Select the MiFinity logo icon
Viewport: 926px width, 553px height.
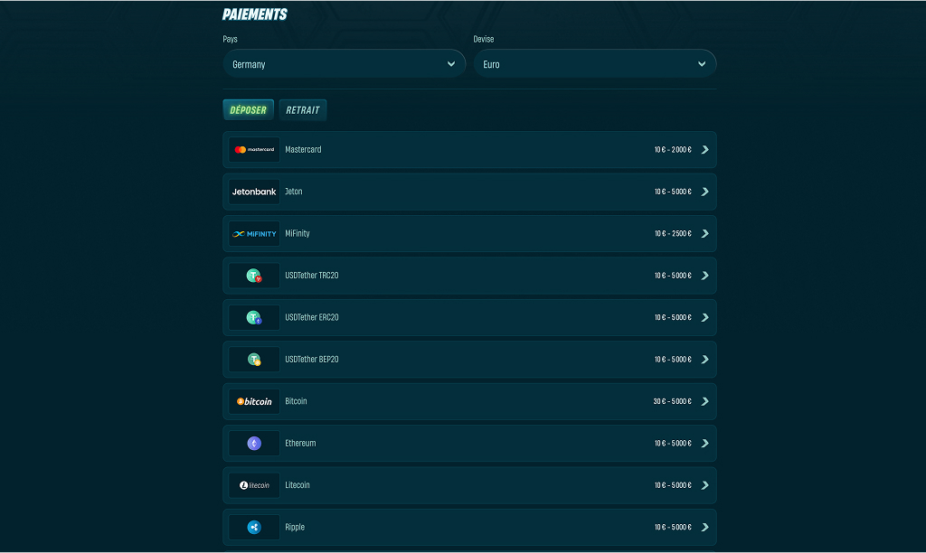tap(254, 234)
